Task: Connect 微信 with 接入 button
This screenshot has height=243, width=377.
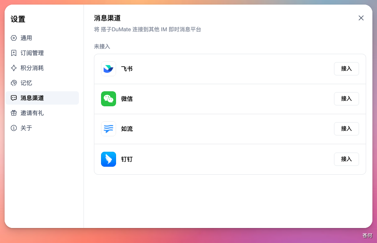Action: click(x=346, y=99)
